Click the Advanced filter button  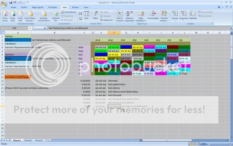click(107, 20)
